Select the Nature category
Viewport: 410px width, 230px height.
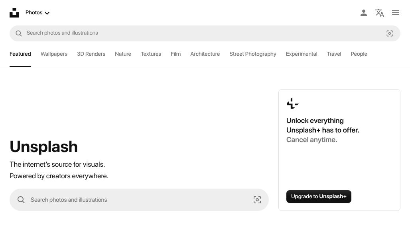123,54
